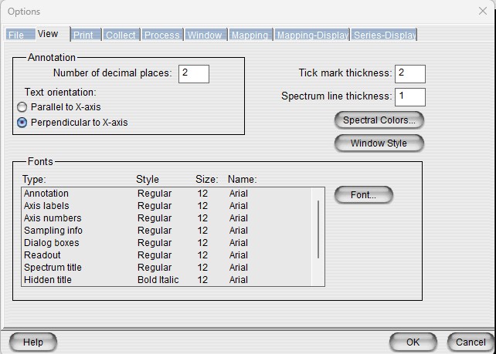Click the Tick mark thickness field
The width and height of the screenshot is (496, 354).
click(409, 73)
